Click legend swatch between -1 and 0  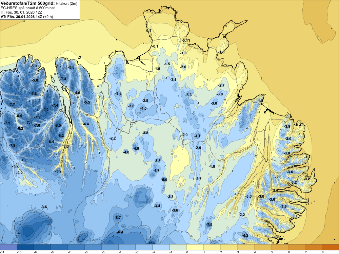[x=178, y=247]
